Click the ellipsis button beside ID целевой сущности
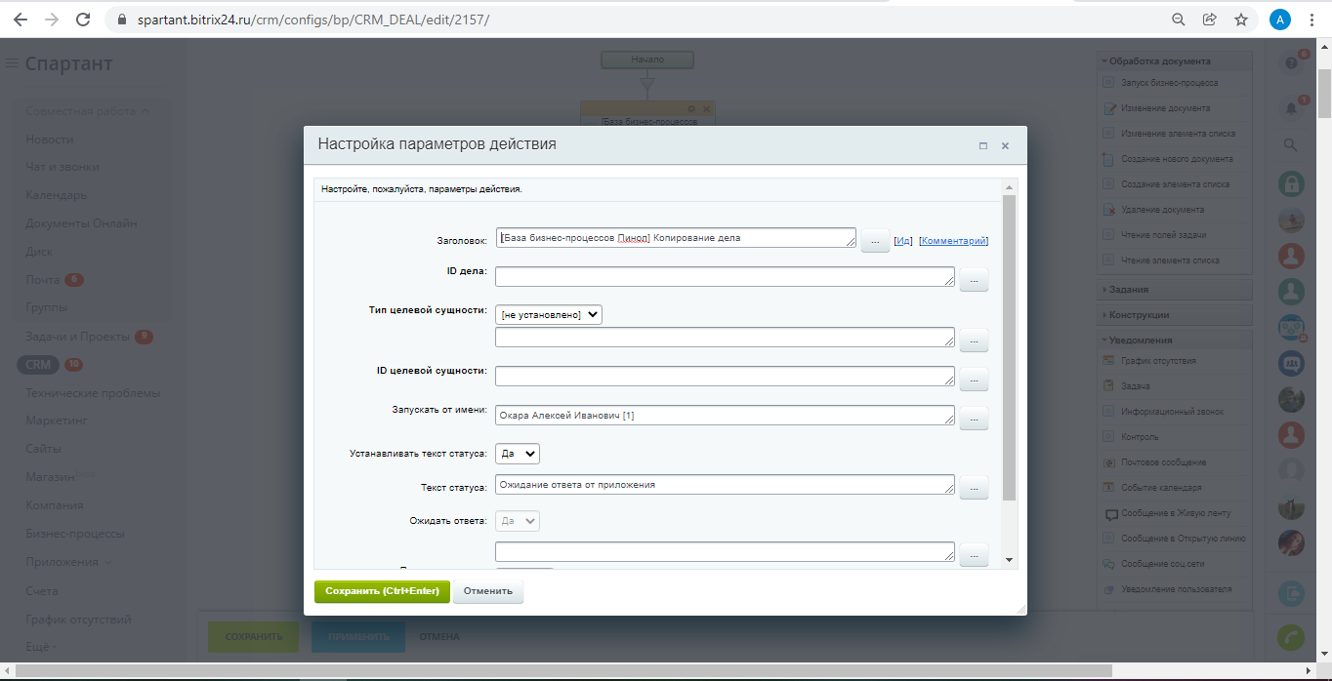The image size is (1332, 681). (x=975, y=379)
